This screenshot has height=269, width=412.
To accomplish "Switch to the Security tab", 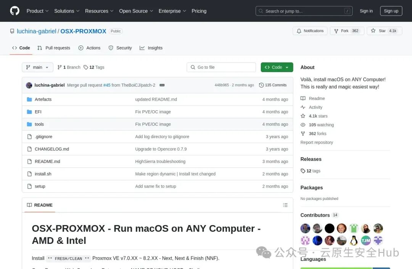I will click(x=120, y=48).
